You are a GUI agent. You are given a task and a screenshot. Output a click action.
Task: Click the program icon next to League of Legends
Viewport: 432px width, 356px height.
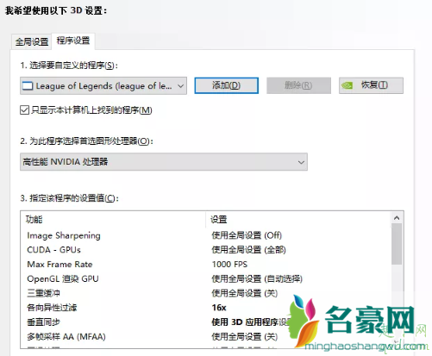pyautogui.click(x=28, y=86)
